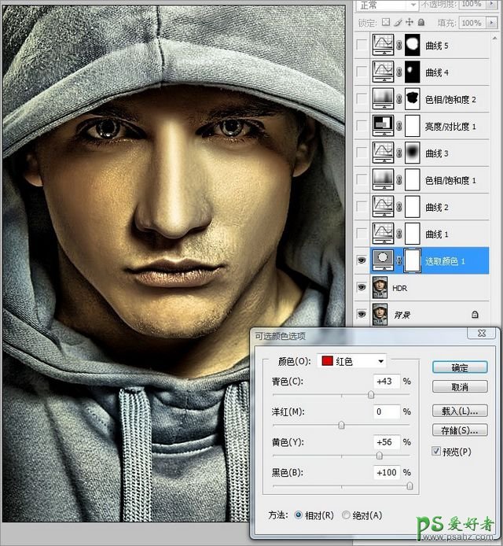Screen dimensions: 503x546
Task: Click the 选取颜色 1 selective color icon
Action: (384, 260)
